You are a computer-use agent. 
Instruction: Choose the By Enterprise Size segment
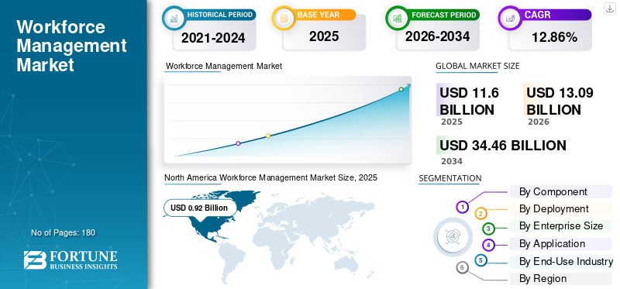560,226
